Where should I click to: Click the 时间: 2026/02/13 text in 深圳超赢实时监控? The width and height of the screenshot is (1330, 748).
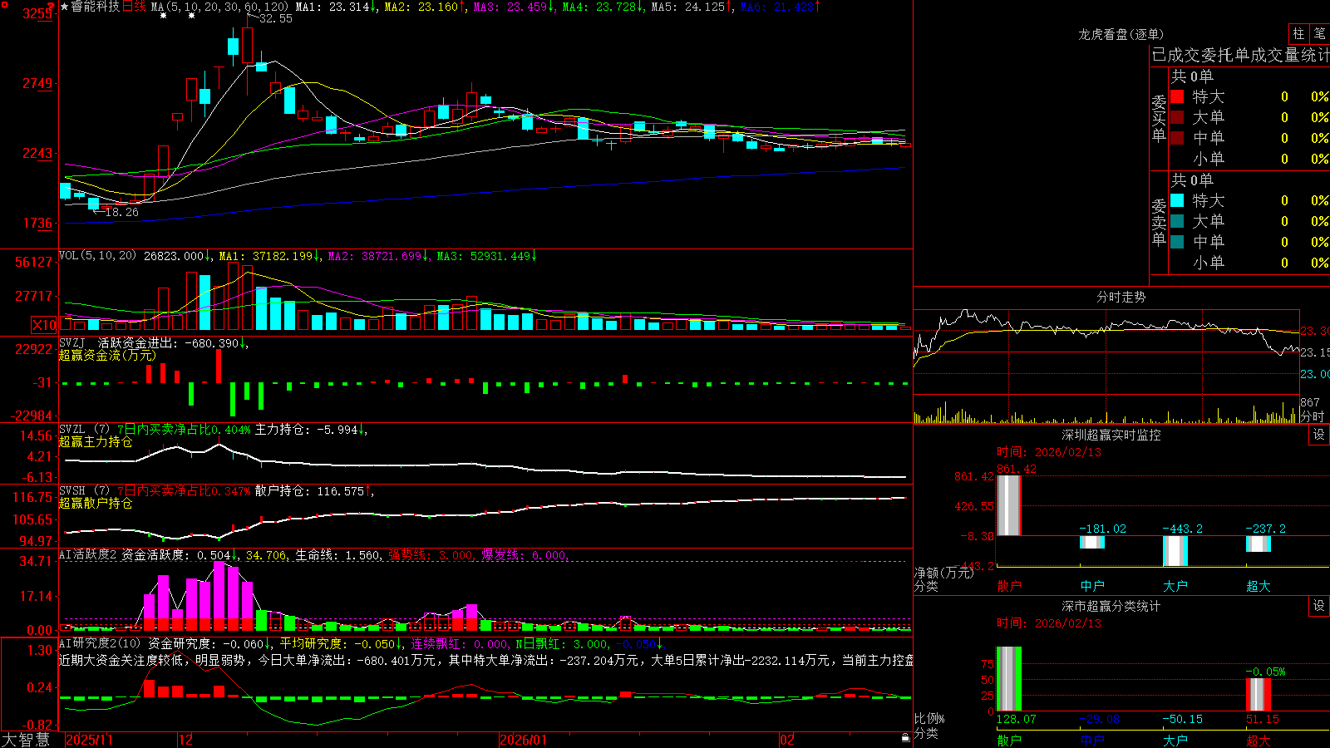pos(1049,452)
